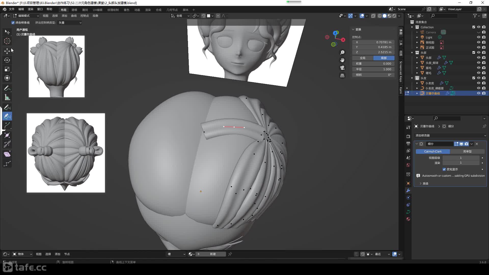
Task: Collapse the 头部 collection
Action: [x=412, y=53]
